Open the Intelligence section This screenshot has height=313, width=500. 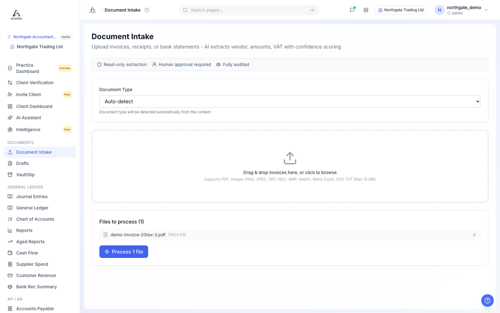click(x=40, y=130)
